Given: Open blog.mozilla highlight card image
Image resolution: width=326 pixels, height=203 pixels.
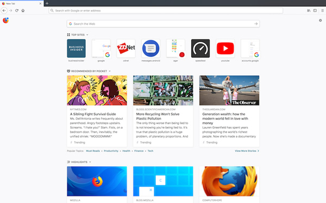Looking at the screenshot, I should (163, 181).
